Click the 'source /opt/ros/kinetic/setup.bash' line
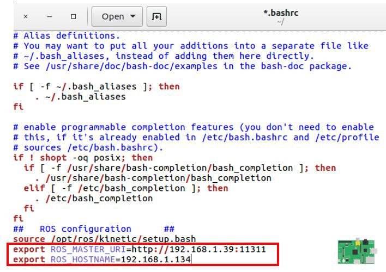 pyautogui.click(x=105, y=239)
